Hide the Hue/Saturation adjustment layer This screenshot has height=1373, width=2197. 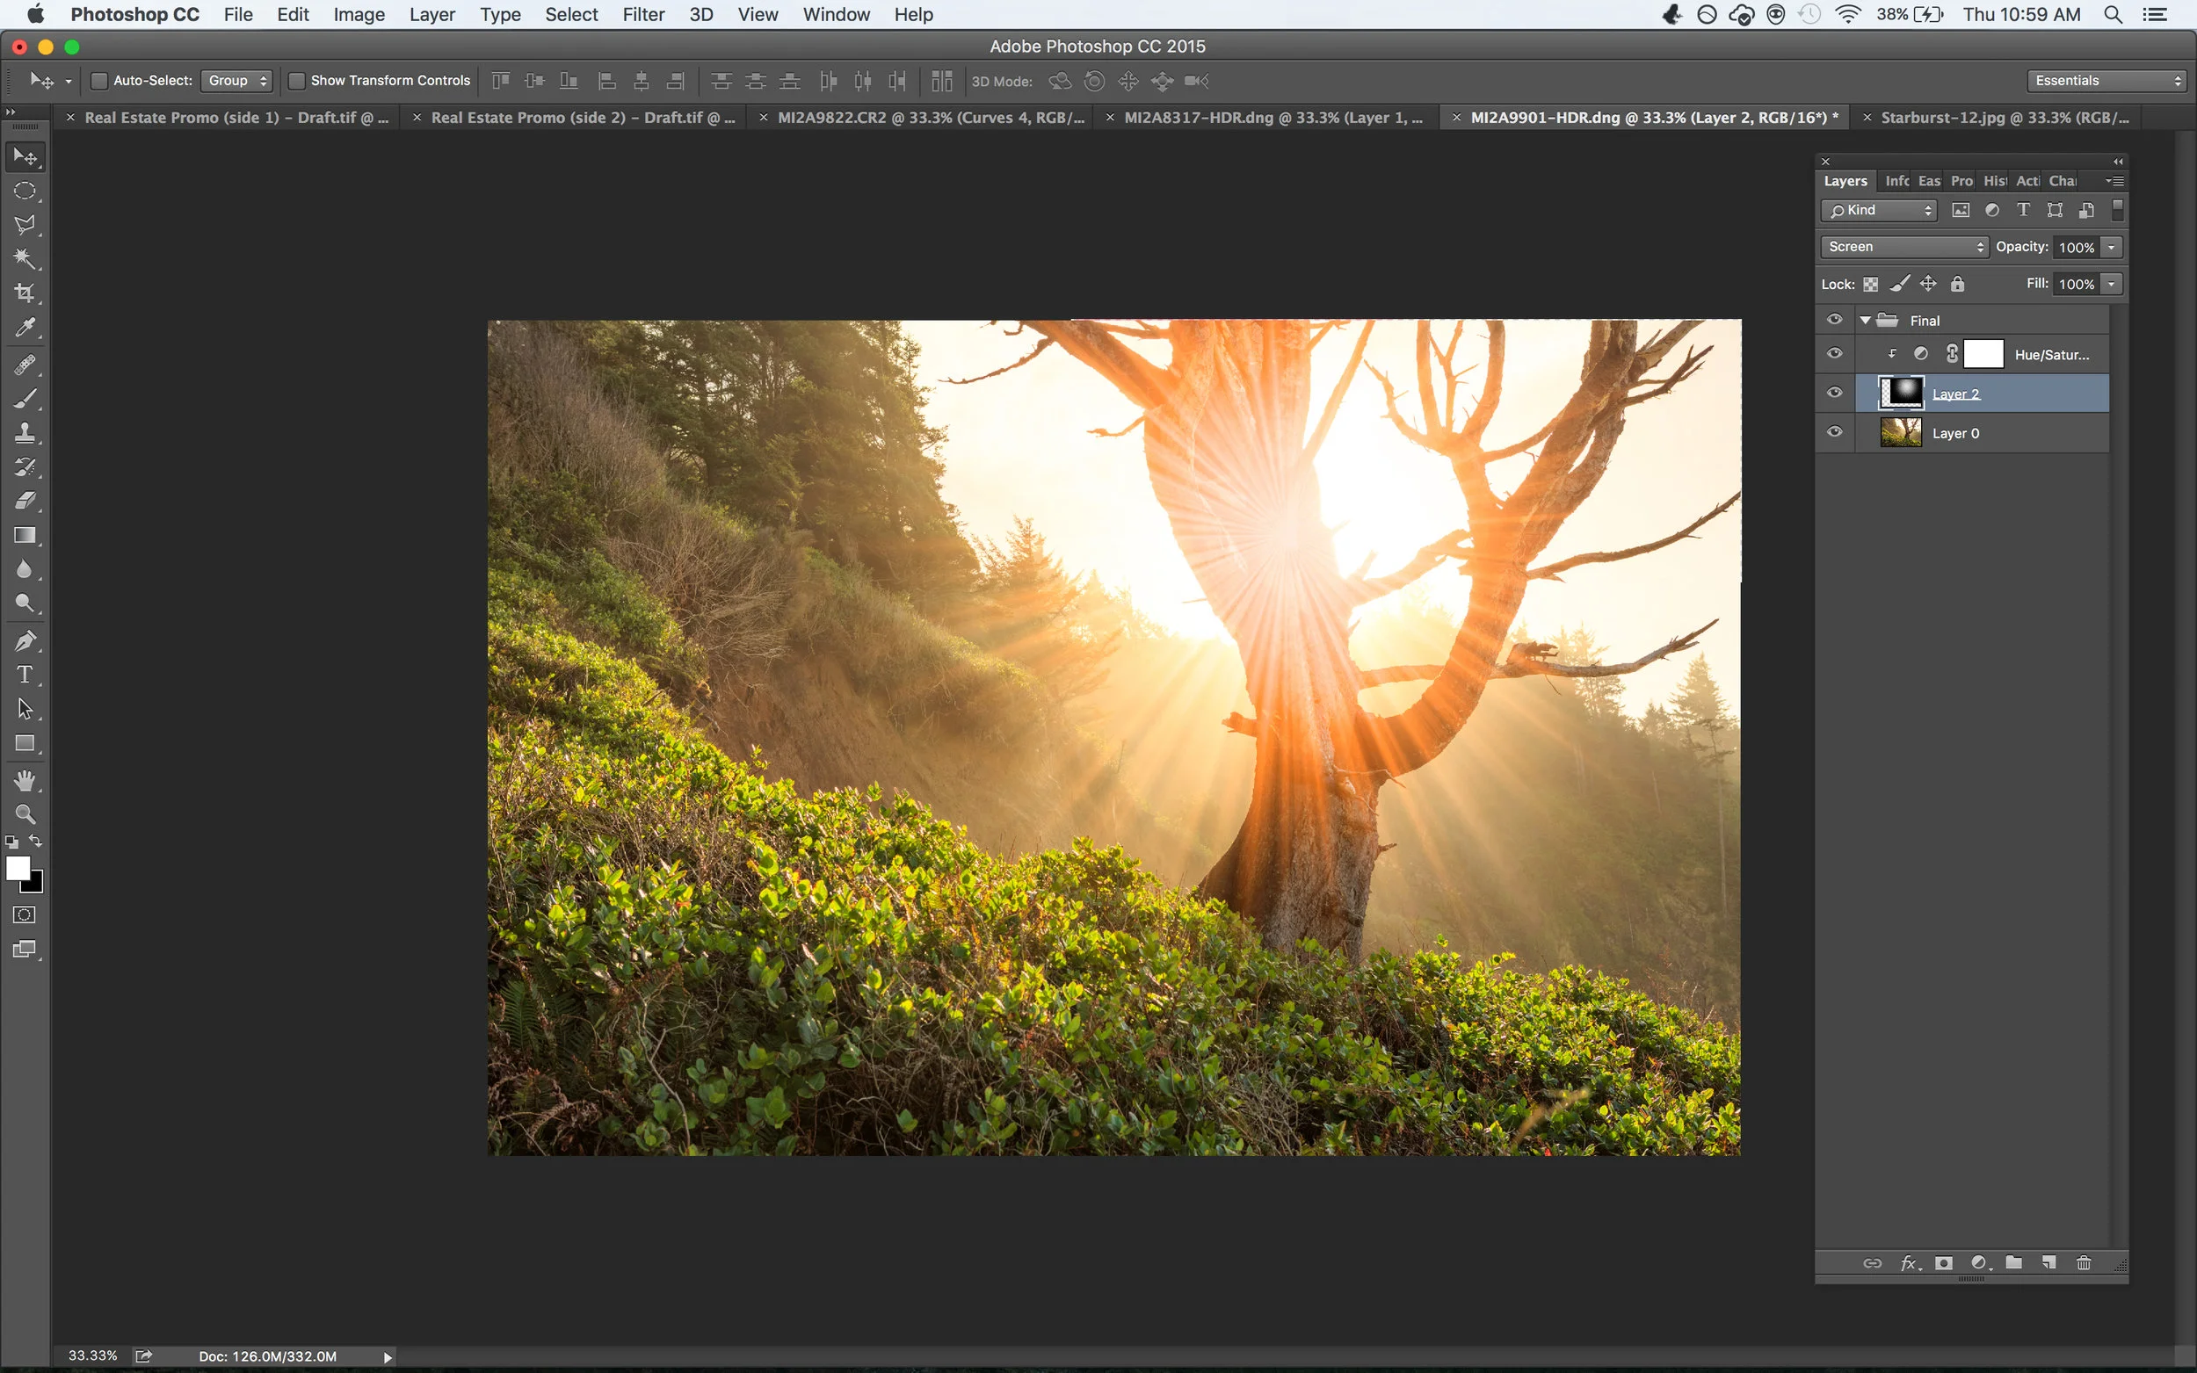[x=1835, y=354]
